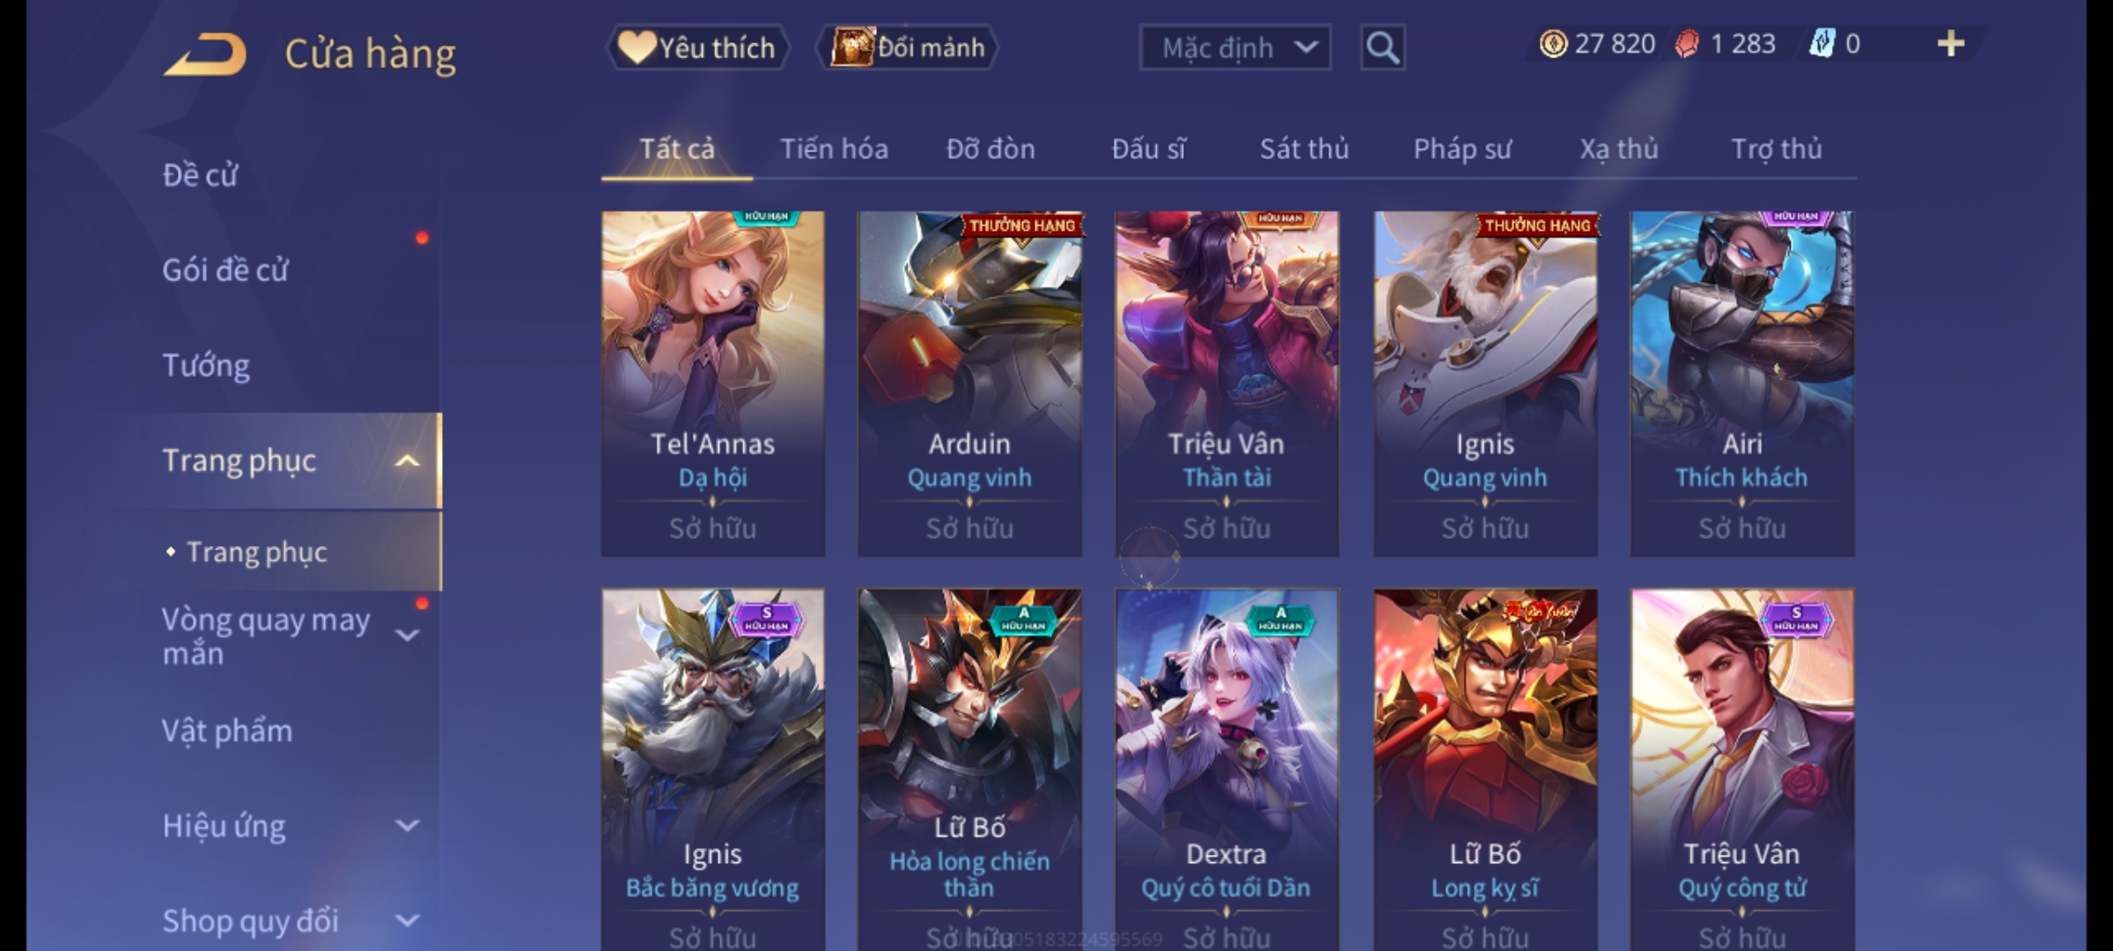The width and height of the screenshot is (2113, 951).
Task: Open Yêu thích heart favorites
Action: (x=697, y=48)
